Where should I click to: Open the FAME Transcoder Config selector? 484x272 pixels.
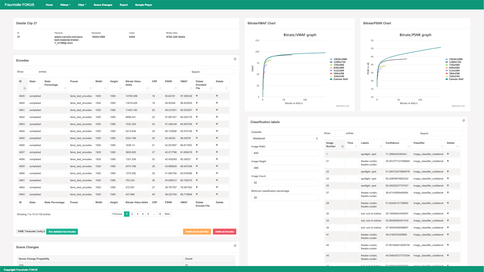[x=31, y=231]
